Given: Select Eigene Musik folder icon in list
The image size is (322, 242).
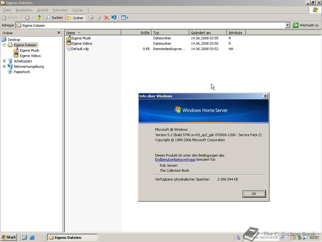Looking at the screenshot, I should click(x=68, y=38).
